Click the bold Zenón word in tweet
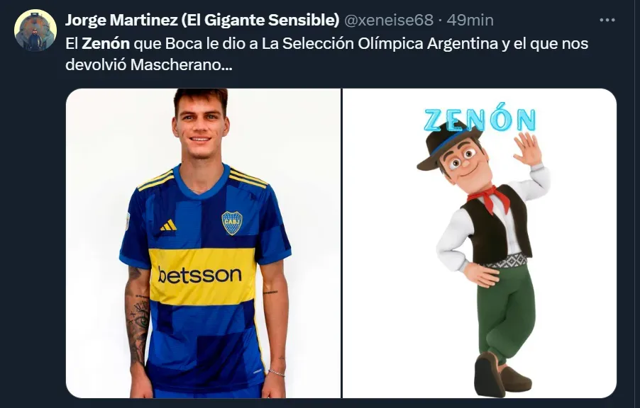 point(106,43)
